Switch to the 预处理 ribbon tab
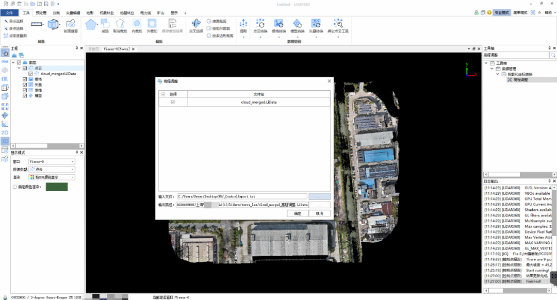The width and height of the screenshot is (557, 300). (41, 13)
